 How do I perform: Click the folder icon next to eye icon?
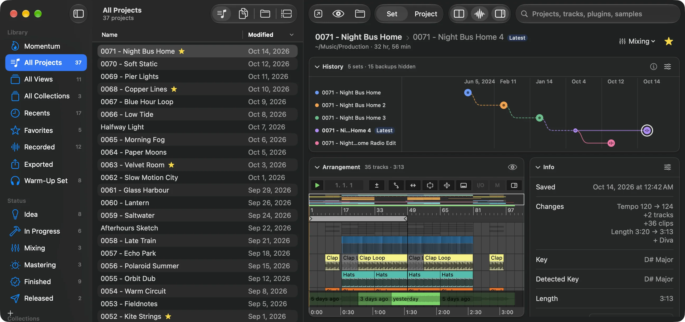pyautogui.click(x=360, y=13)
